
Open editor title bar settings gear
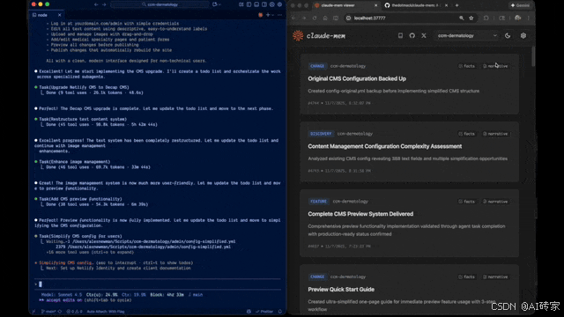click(279, 4)
